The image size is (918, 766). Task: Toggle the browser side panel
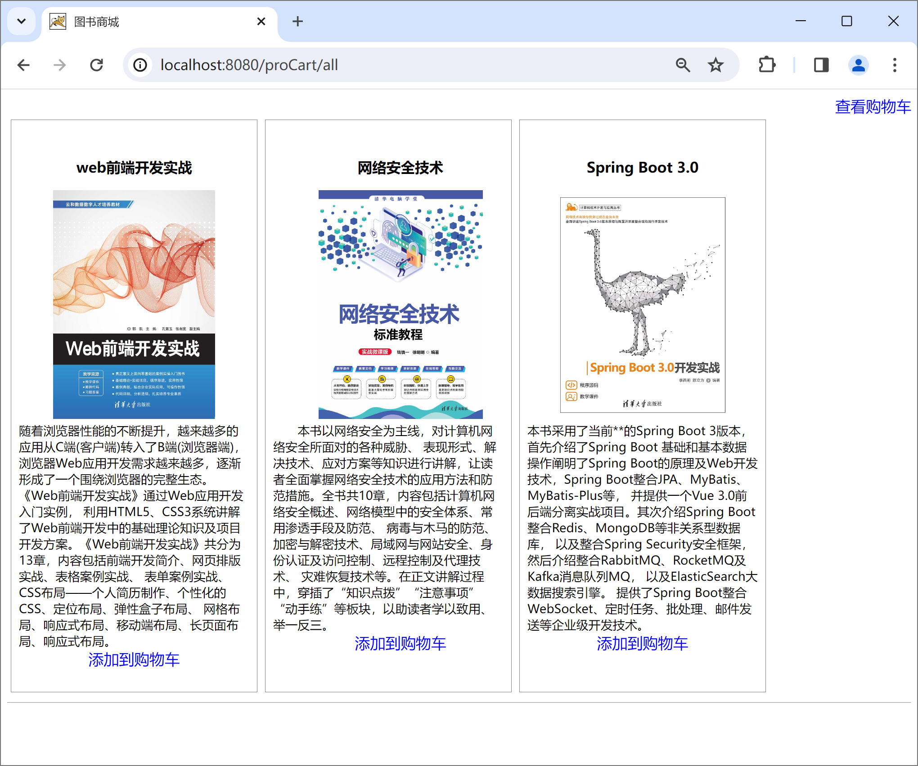click(x=821, y=65)
